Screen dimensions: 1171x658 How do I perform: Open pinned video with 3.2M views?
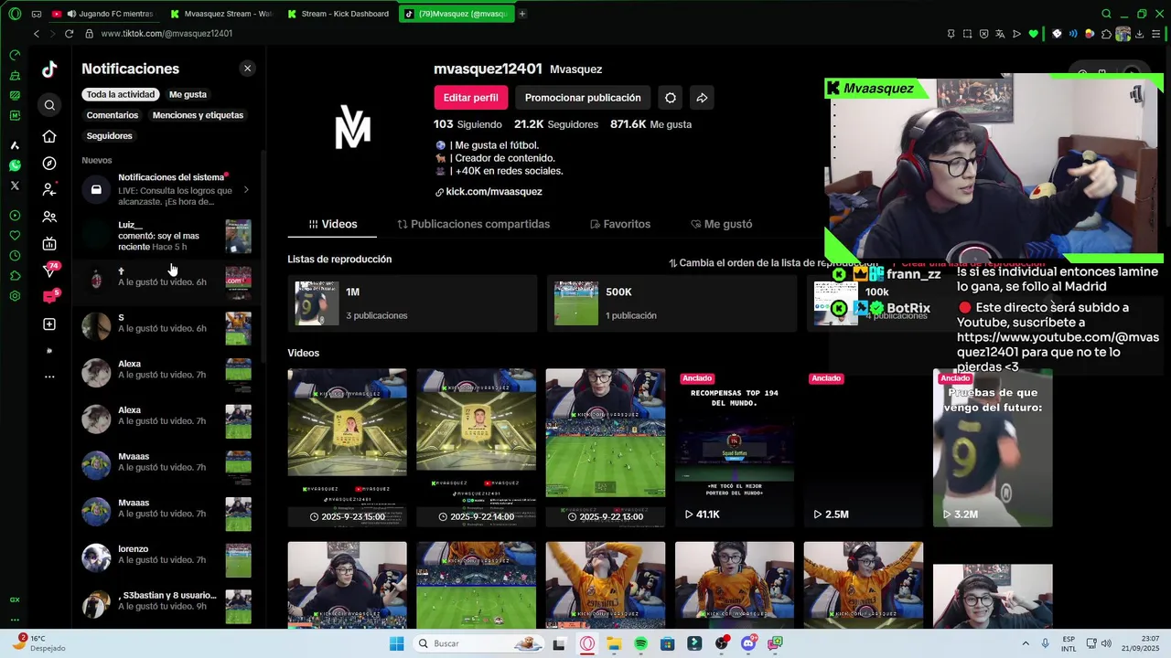click(993, 448)
